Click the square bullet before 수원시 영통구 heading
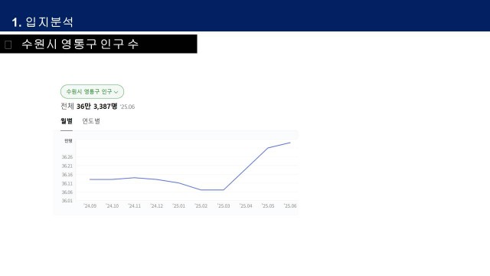The height and width of the screenshot is (276, 490). [x=8, y=44]
